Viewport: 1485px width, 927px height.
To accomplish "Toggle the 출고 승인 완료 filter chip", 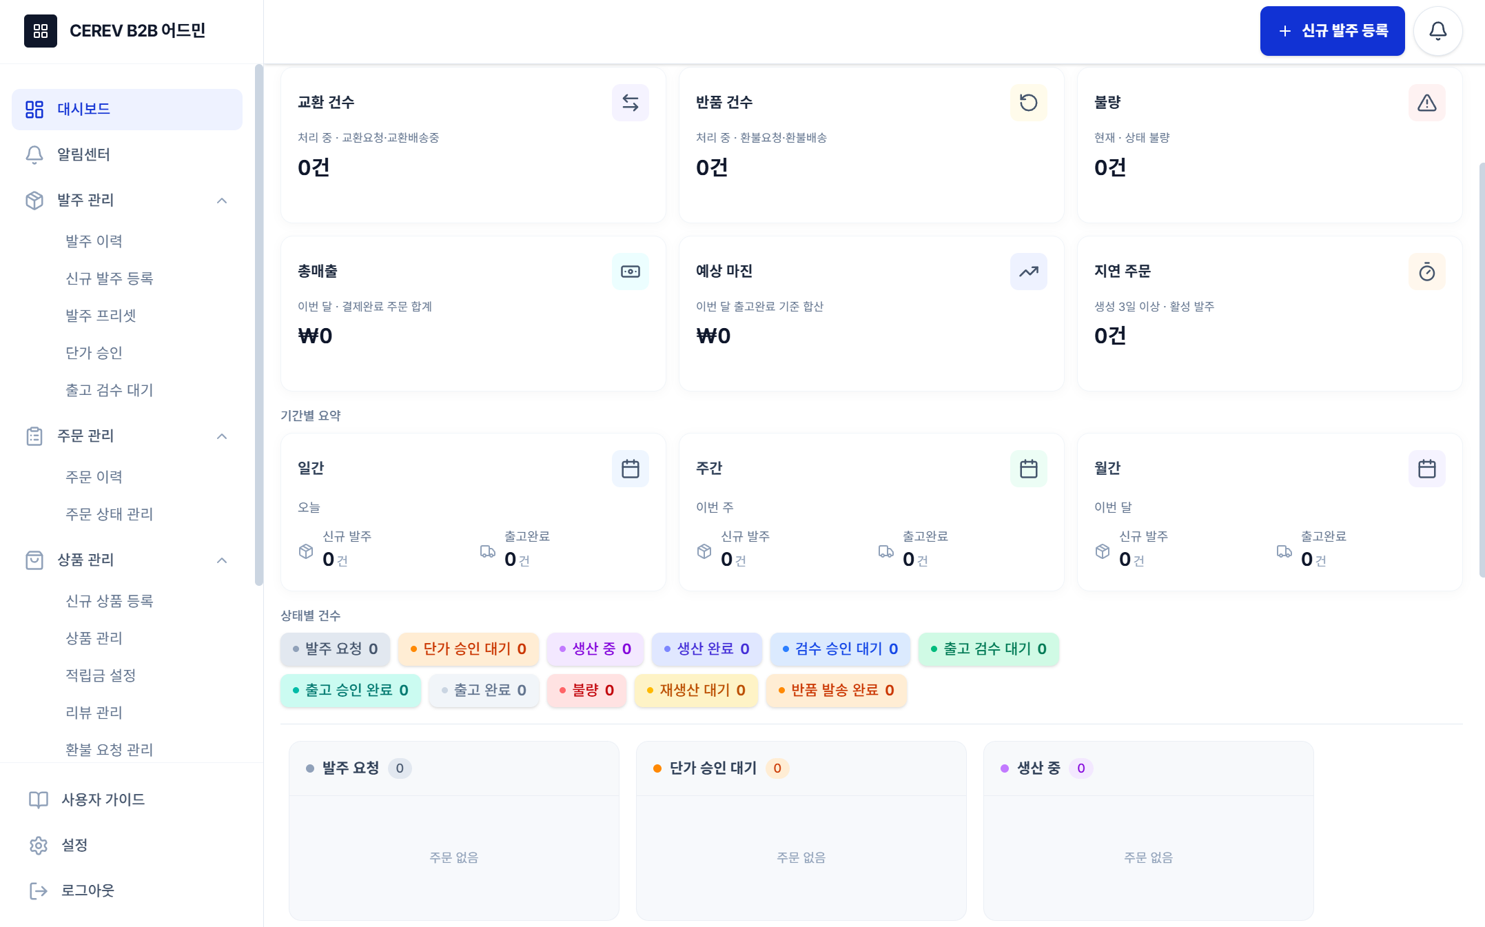I will pyautogui.click(x=350, y=690).
